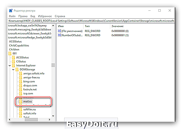Click tree horizontal scroll right arrow
Screen dimensions: 182x129
pyautogui.click(x=49, y=120)
